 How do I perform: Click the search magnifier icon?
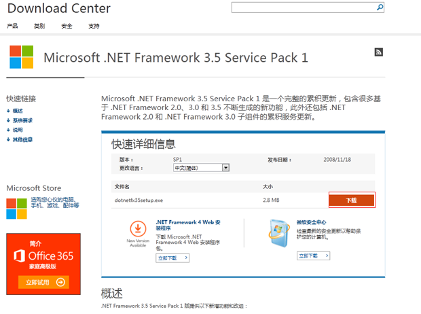tap(380, 7)
